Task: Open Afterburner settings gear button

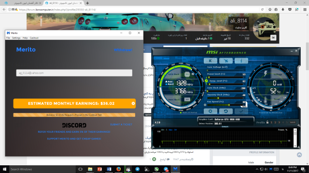Action: [211, 111]
